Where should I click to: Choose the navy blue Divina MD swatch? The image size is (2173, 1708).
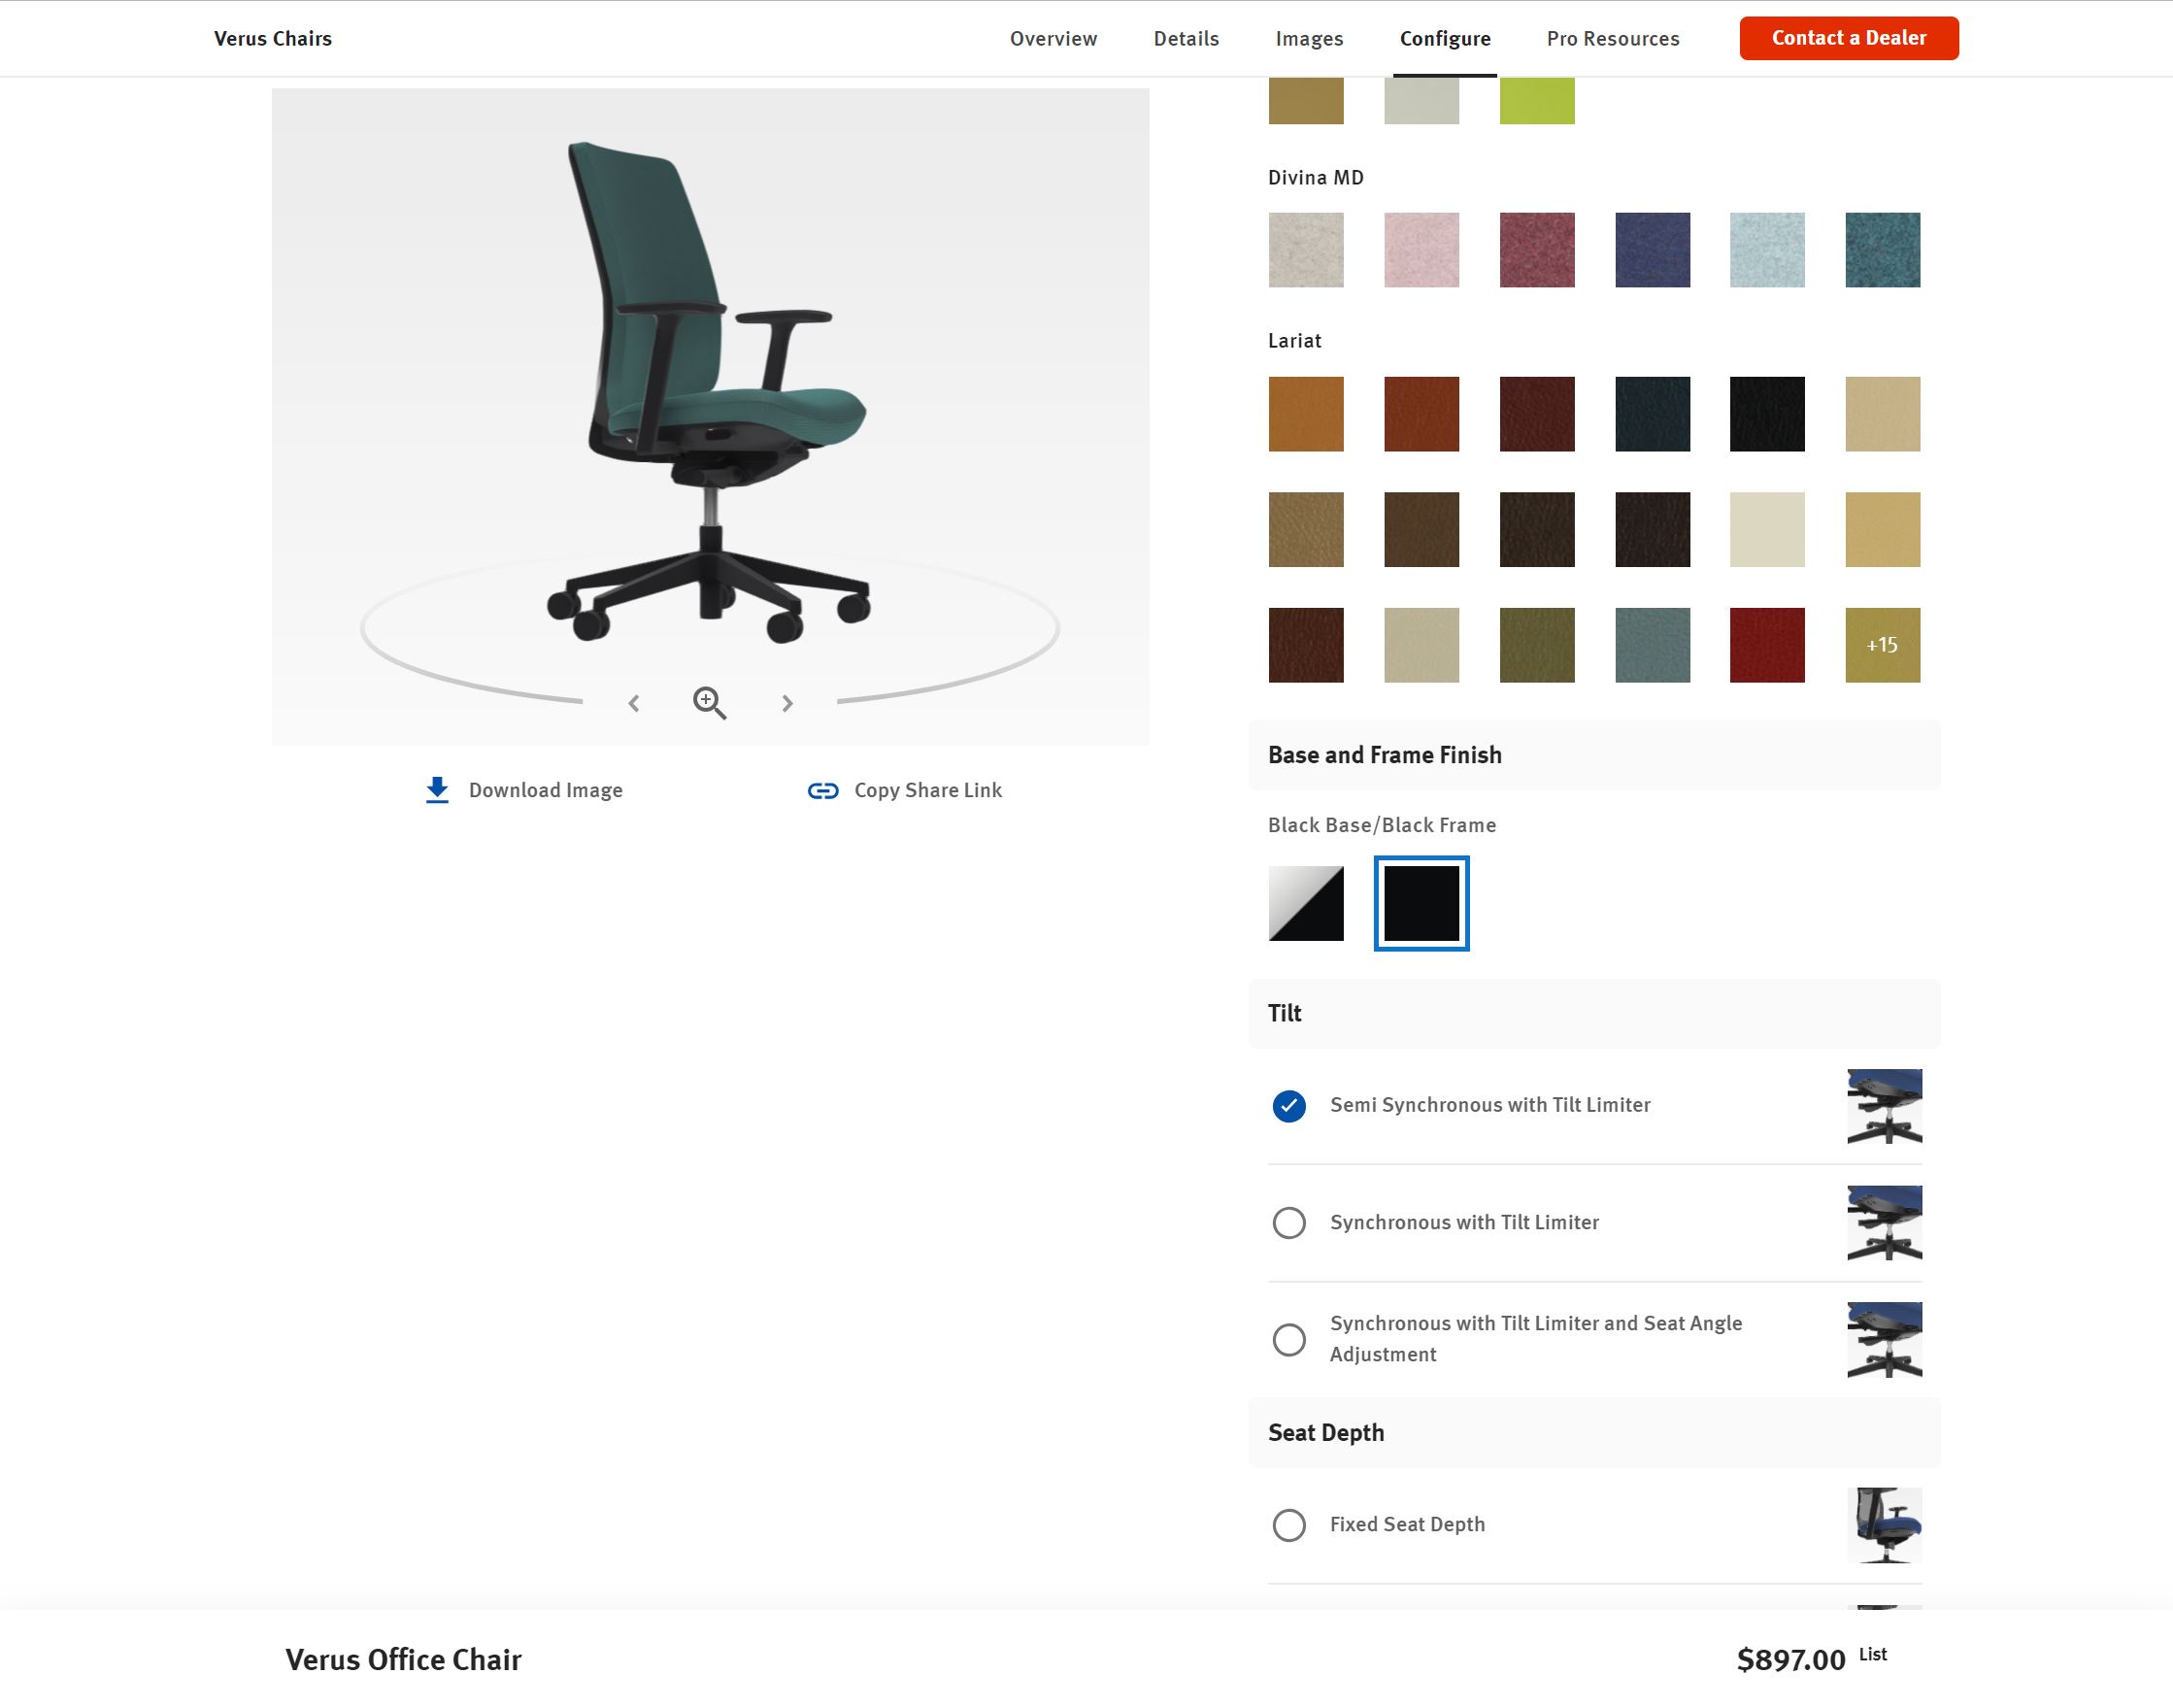pyautogui.click(x=1652, y=250)
